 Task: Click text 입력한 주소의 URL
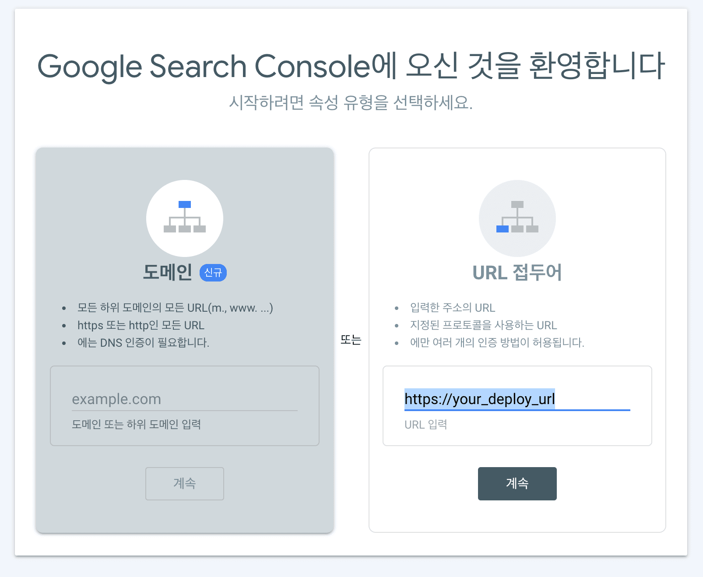click(453, 308)
